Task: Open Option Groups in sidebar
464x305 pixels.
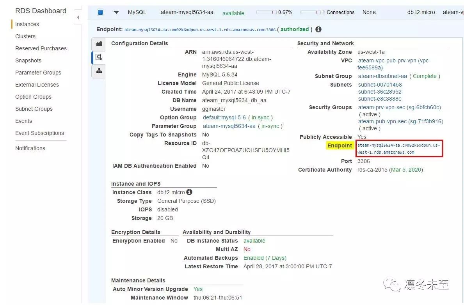Action: [x=33, y=97]
